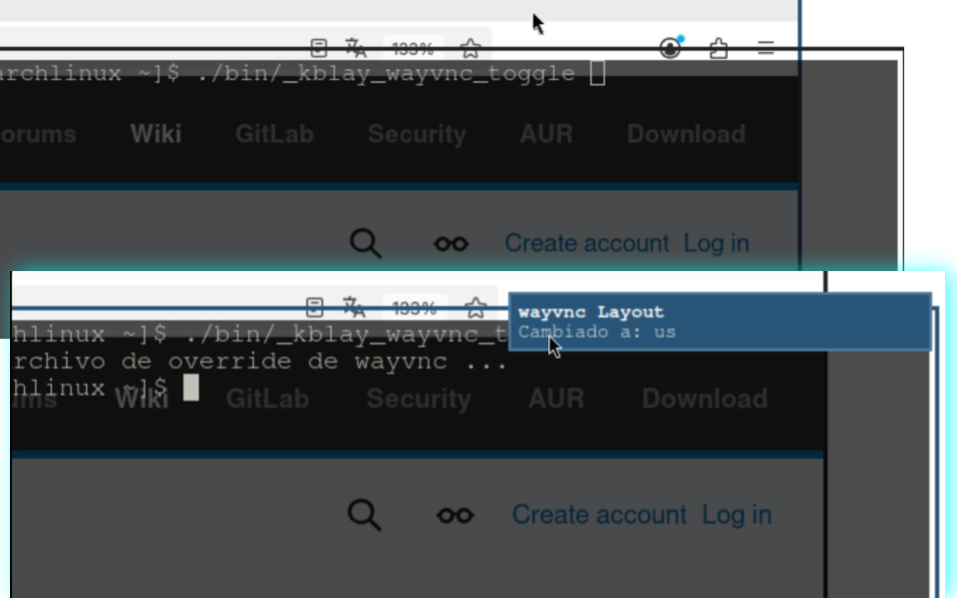Image resolution: width=957 pixels, height=598 pixels.
Task: Open AUR nav item in background window
Action: tap(546, 134)
